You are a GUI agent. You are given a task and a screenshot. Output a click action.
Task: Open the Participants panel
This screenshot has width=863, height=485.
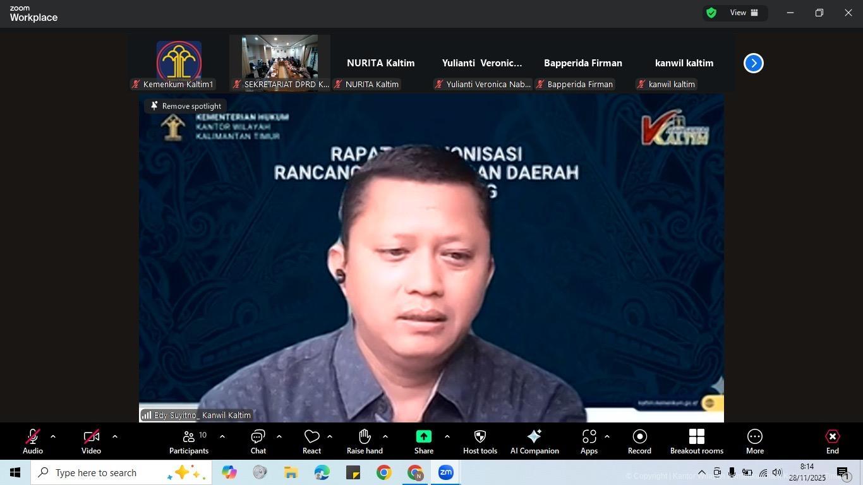(x=189, y=441)
